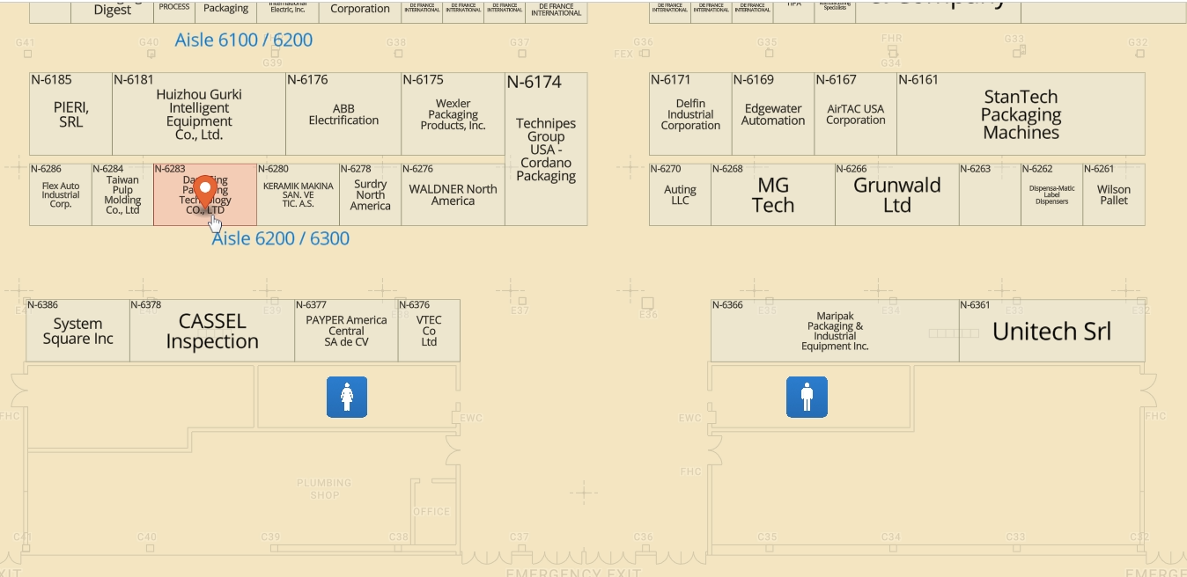
Task: Select booth N-6185 PIERI, SRL
Action: click(71, 114)
